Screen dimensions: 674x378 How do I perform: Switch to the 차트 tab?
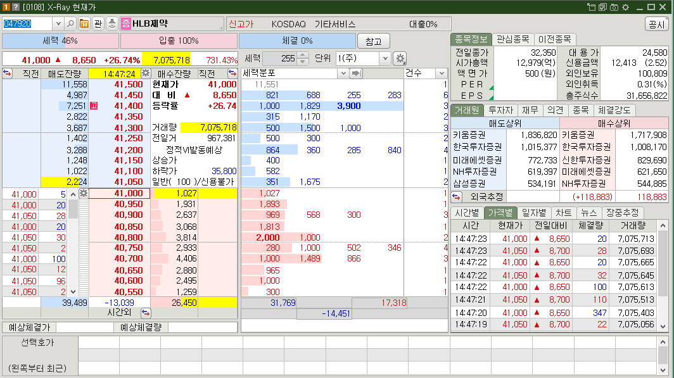pyautogui.click(x=564, y=213)
